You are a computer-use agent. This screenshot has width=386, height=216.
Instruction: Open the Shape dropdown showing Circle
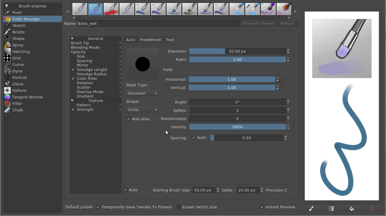(142, 110)
